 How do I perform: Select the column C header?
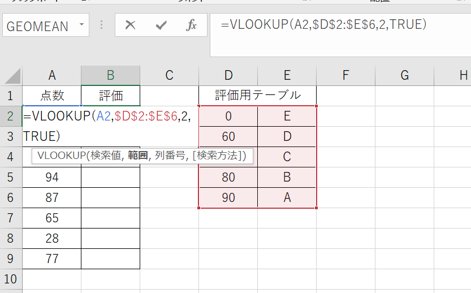coord(169,75)
